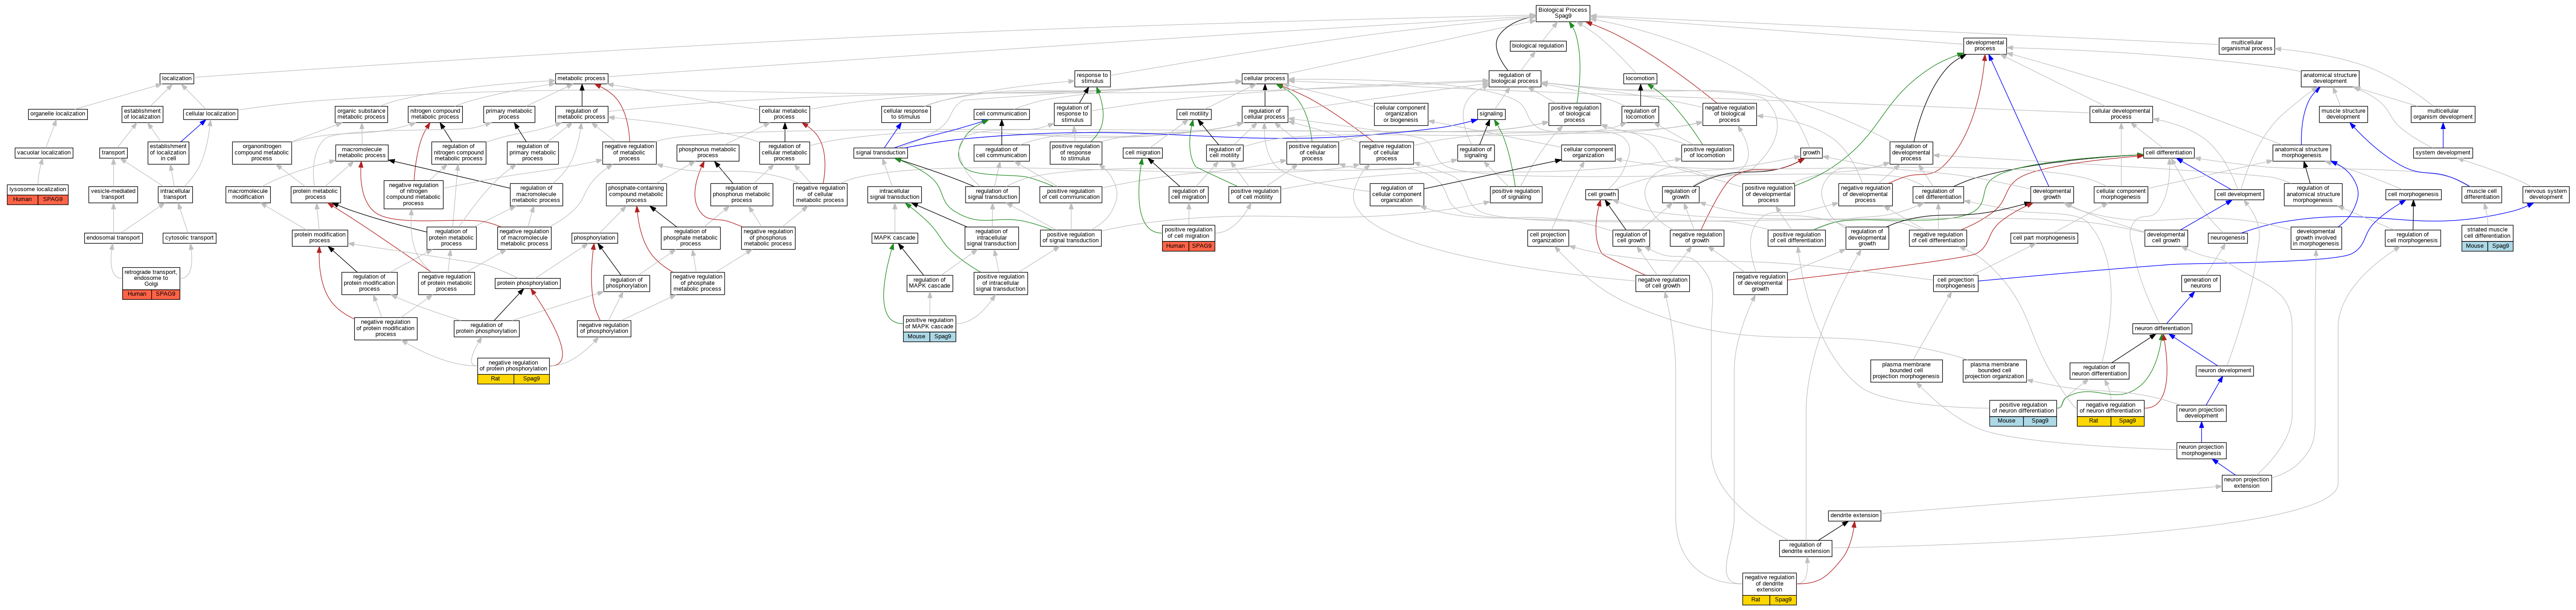
Task: Click "striated muscle cell differentiation" node
Action: point(2487,233)
